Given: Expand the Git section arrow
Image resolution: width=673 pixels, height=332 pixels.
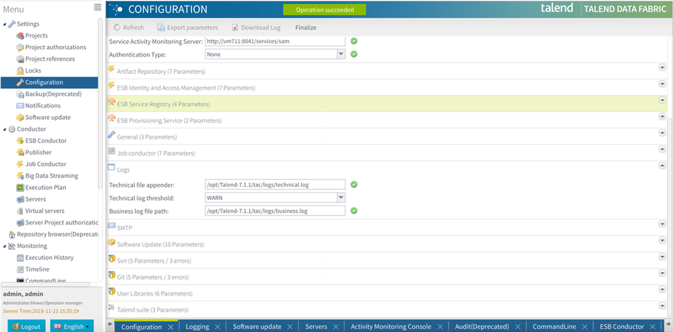Looking at the screenshot, I should tap(662, 273).
